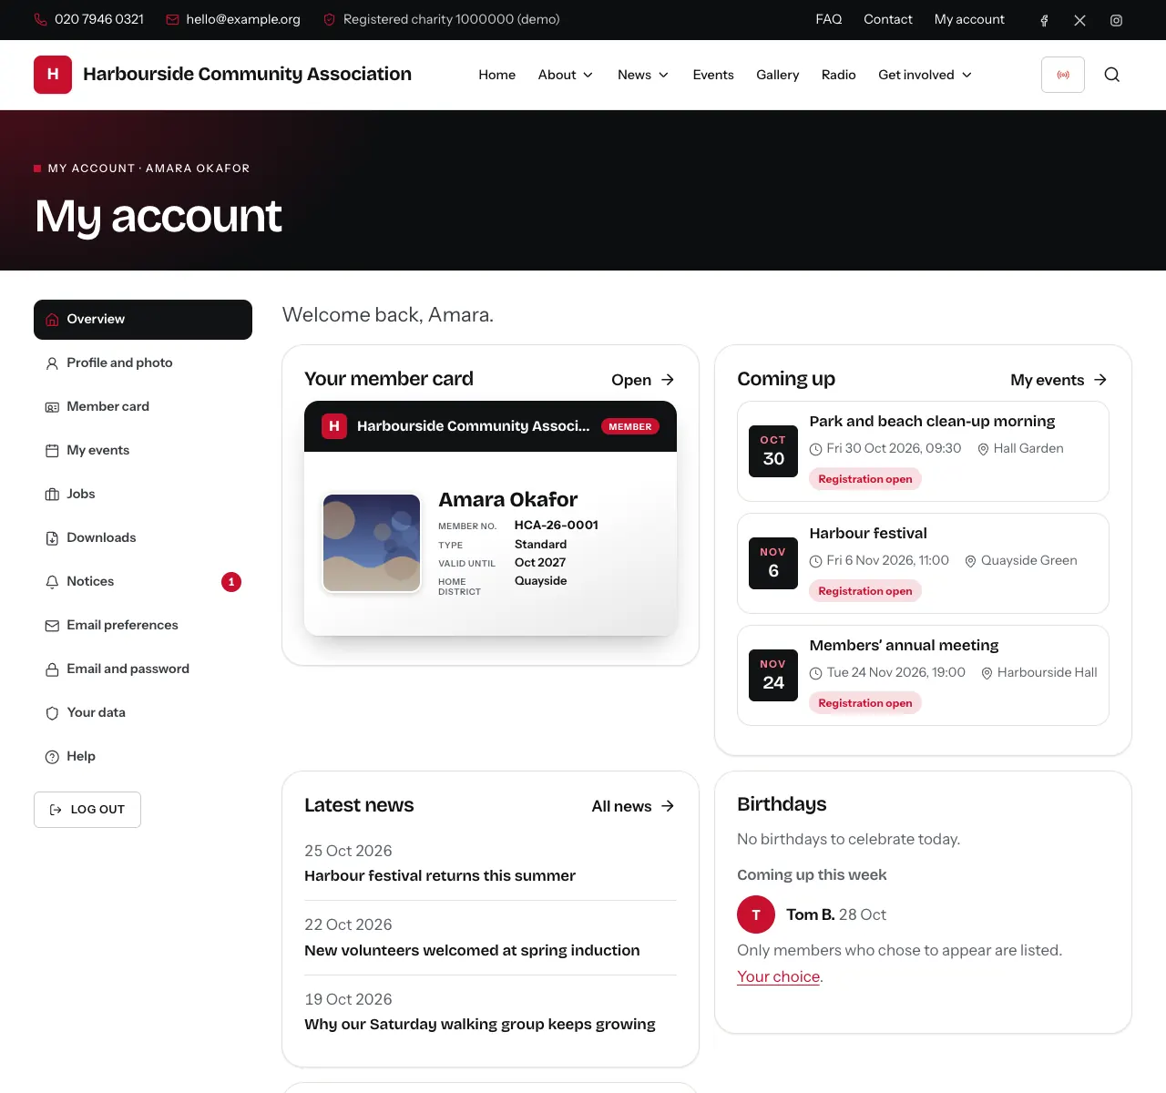Click Tom B.'s avatar circle
This screenshot has width=1166, height=1093.
756,914
